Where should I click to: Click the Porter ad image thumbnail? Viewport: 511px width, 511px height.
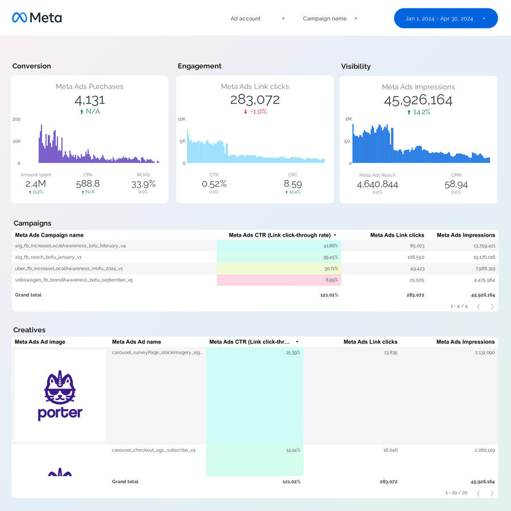coord(60,395)
